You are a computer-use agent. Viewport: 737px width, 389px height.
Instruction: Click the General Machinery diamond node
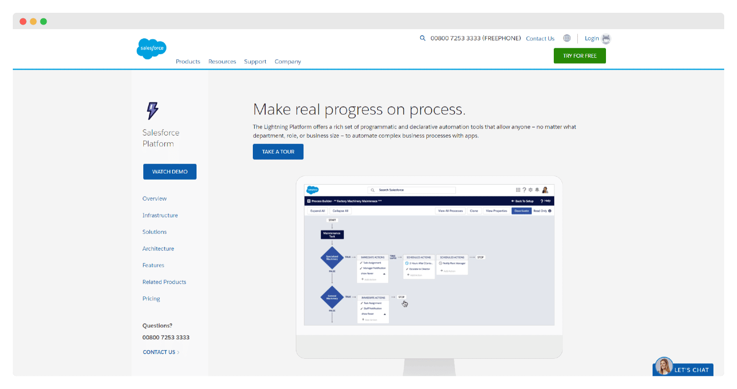coord(332,297)
